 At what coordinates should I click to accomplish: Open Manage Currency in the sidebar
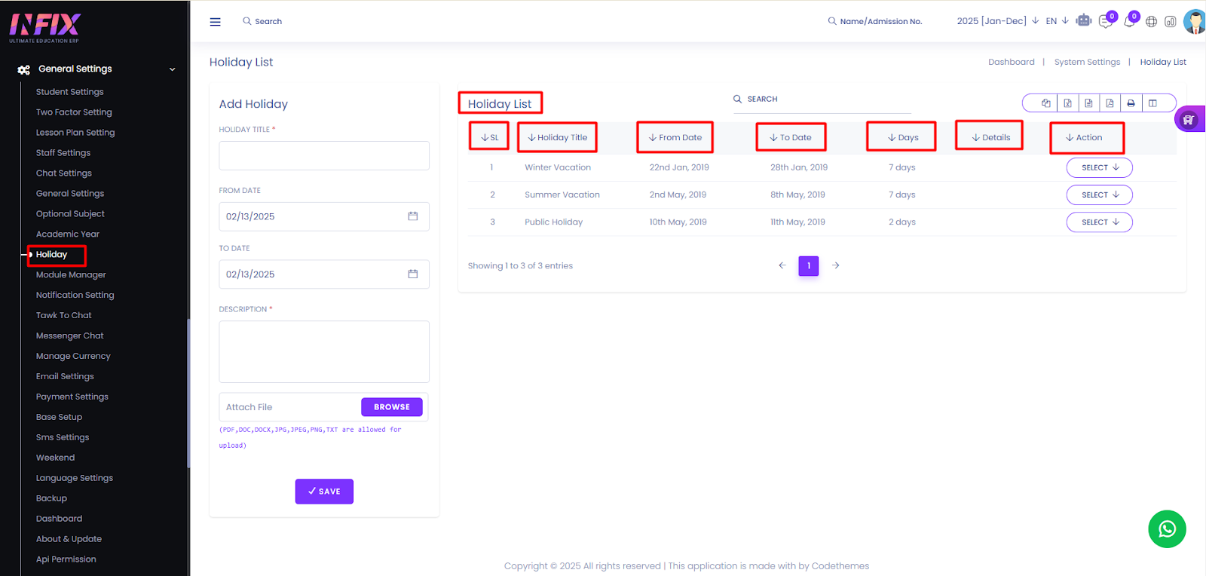(73, 357)
